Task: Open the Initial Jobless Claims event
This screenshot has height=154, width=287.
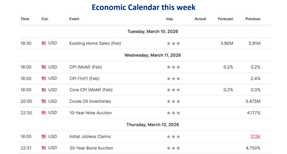Action: [90, 137]
